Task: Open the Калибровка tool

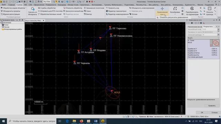Action: click(175, 11)
